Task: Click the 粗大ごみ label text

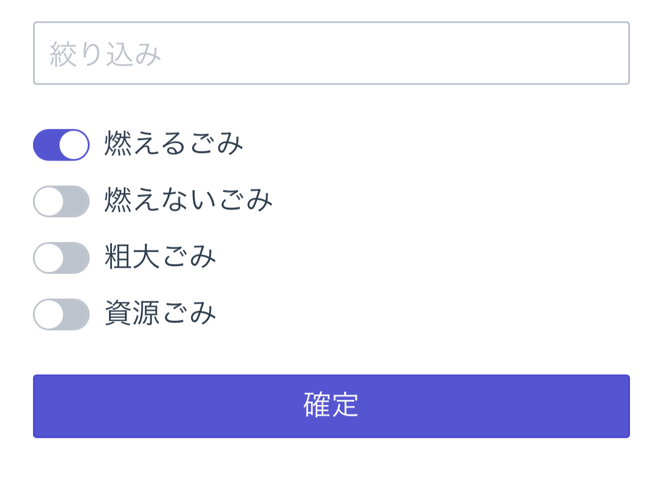Action: pos(160,257)
